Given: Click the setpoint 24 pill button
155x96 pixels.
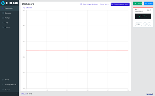Looking at the screenshot, I should (138, 24).
